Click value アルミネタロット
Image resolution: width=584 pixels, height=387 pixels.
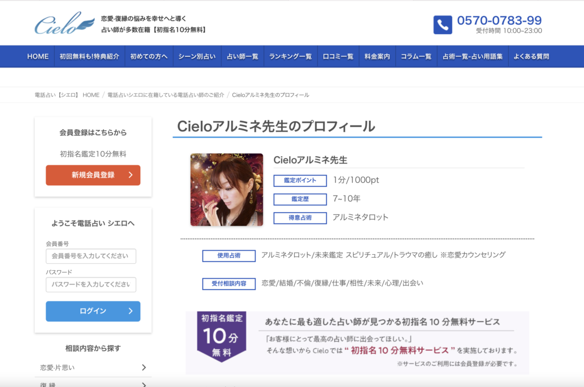(360, 217)
